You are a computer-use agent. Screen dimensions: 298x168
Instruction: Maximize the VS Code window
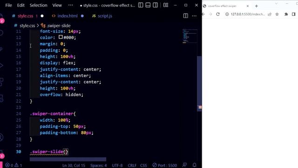(186, 5)
